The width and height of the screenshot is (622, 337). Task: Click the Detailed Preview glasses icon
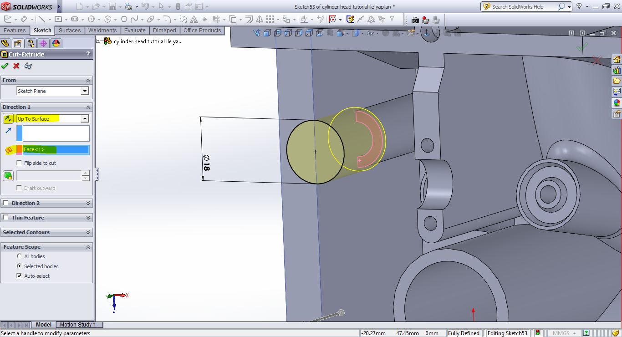tap(28, 66)
